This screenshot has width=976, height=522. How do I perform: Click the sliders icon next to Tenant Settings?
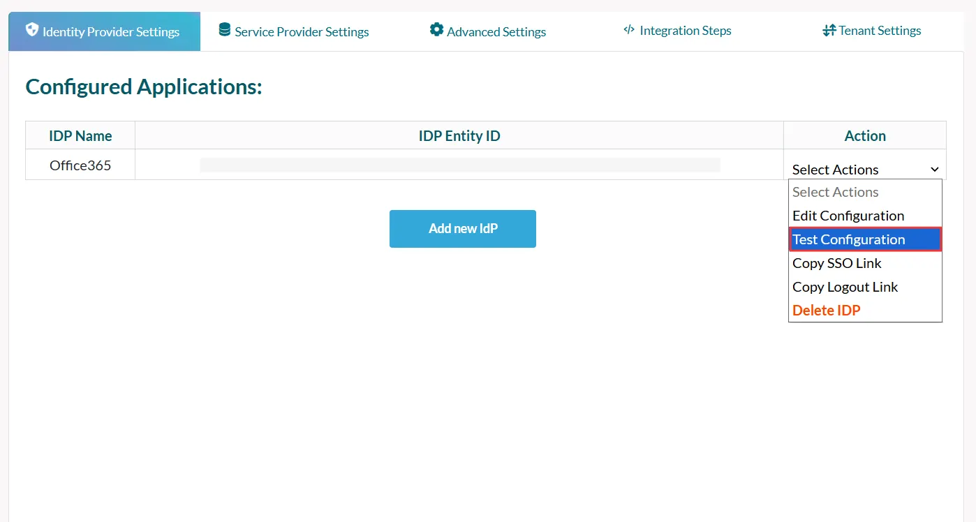click(x=829, y=30)
